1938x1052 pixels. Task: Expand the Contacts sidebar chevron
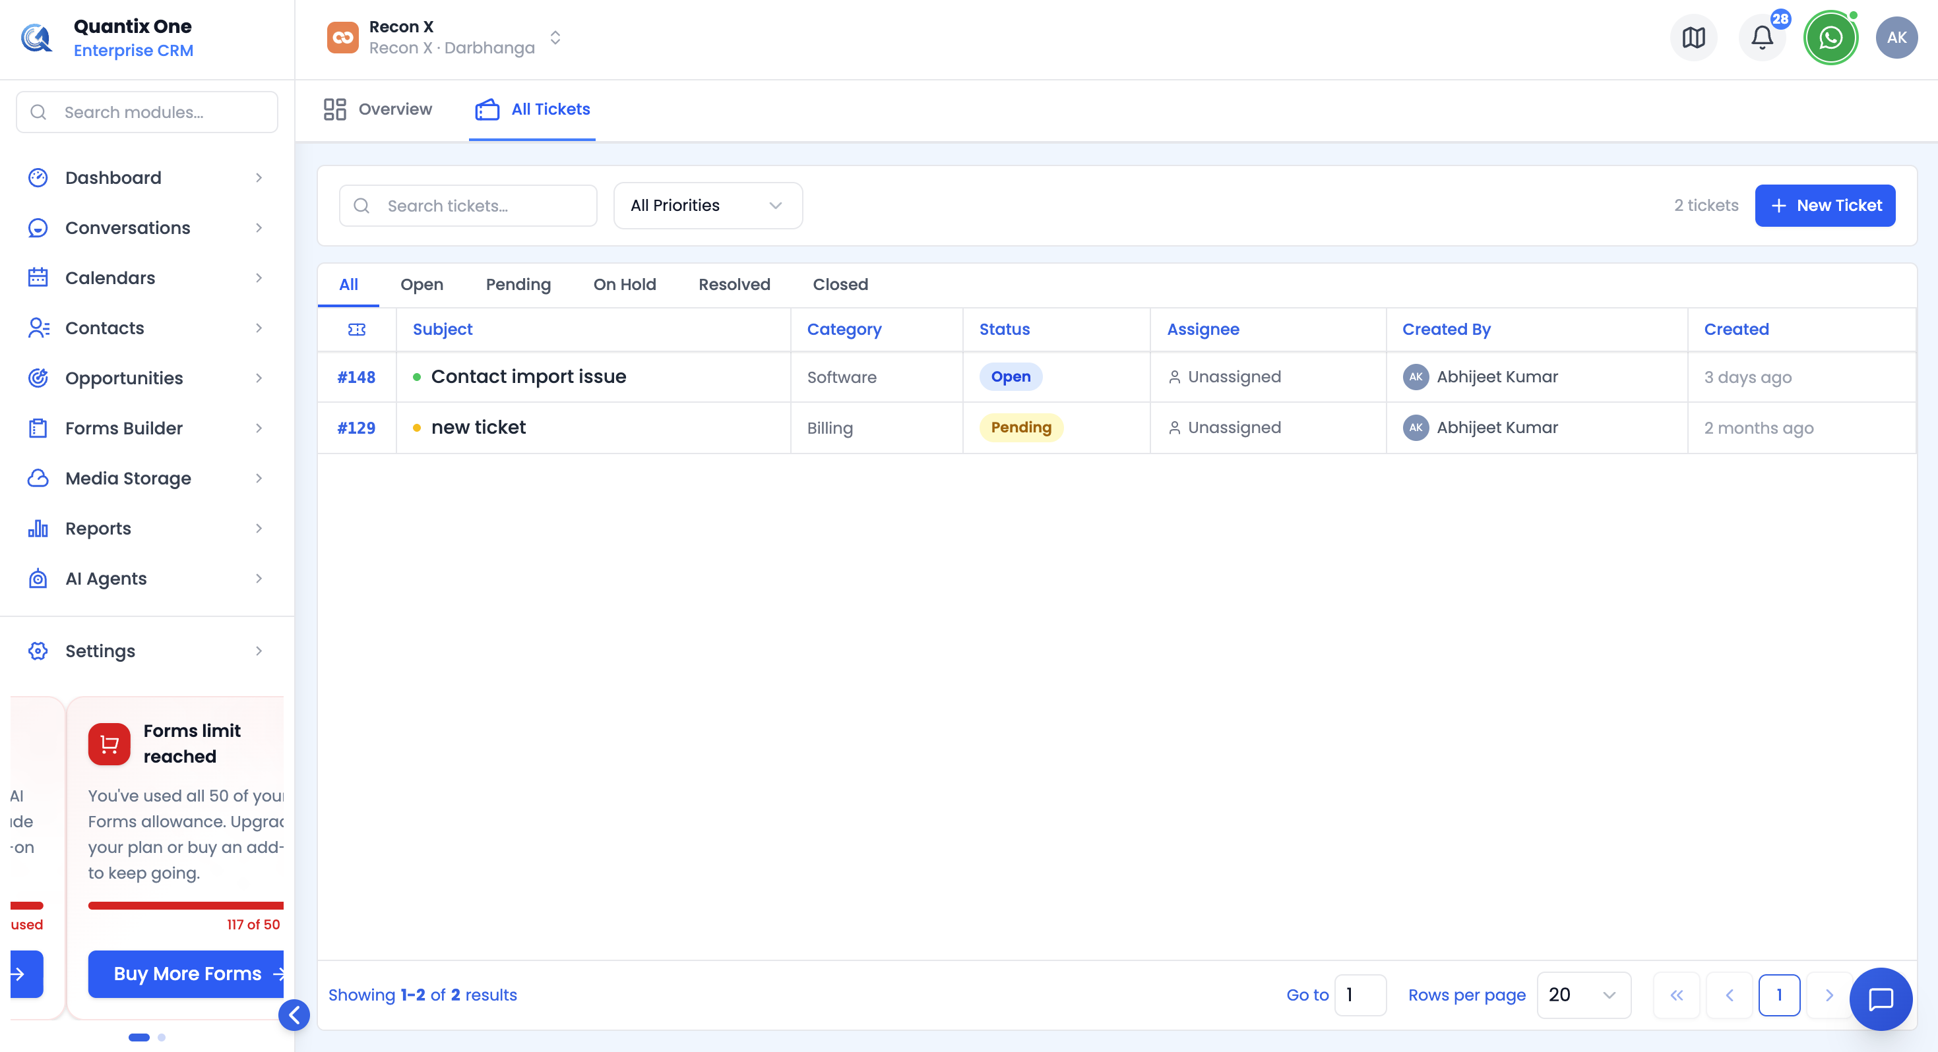[259, 328]
